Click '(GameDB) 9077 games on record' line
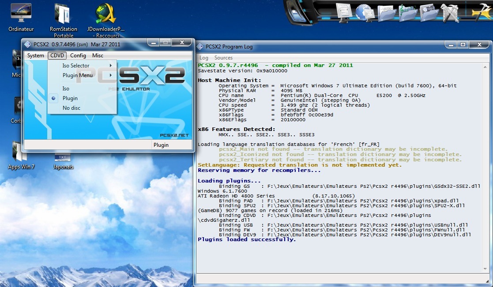Image resolution: width=493 pixels, height=287 pixels. 270,211
